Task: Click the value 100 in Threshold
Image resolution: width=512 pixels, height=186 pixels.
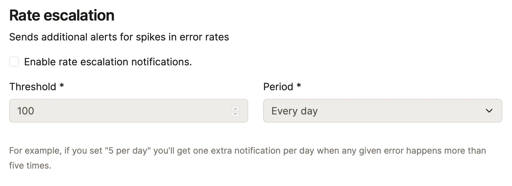Action: (26, 111)
